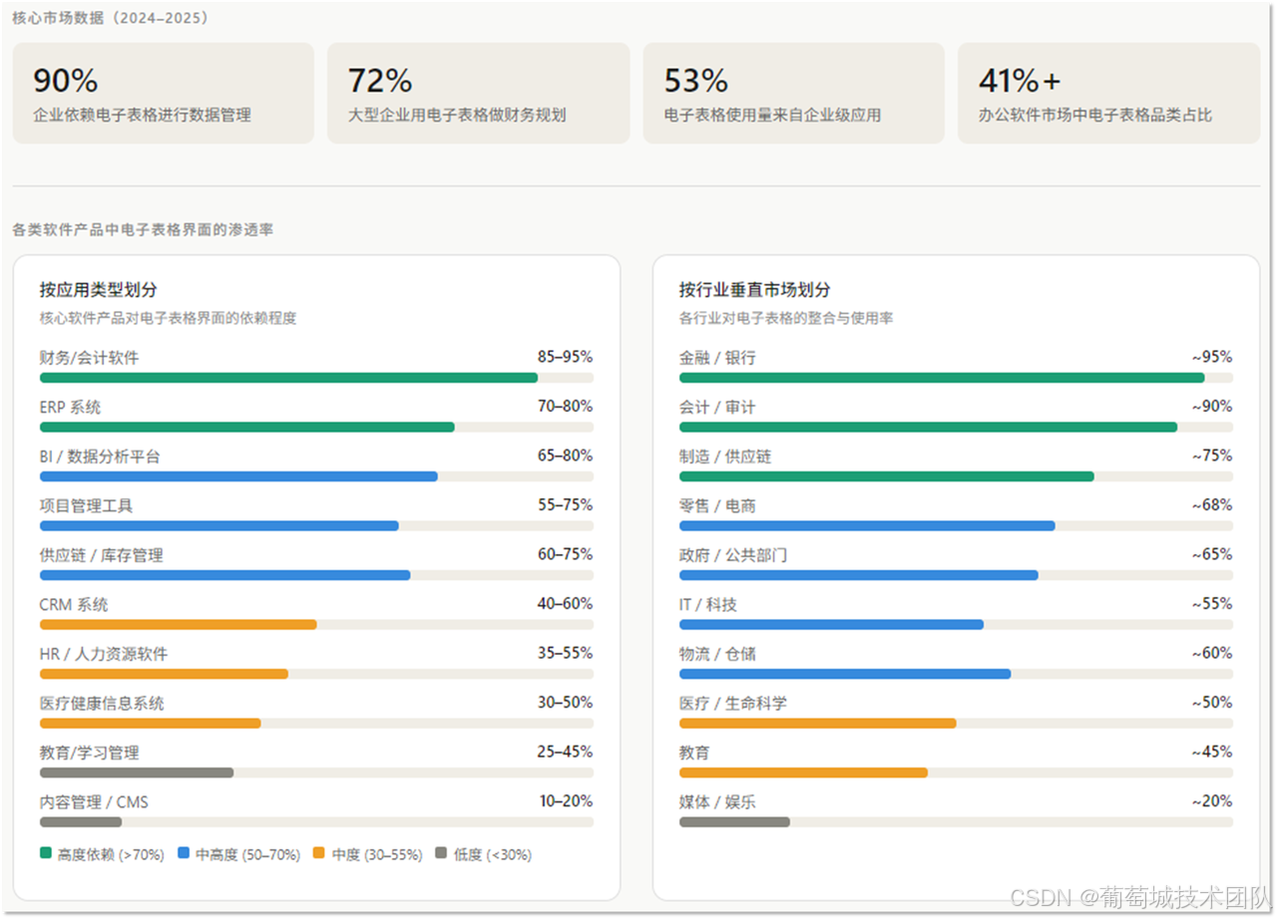
Task: Click the green 高度依赖 legend swatch
Action: click(46, 853)
